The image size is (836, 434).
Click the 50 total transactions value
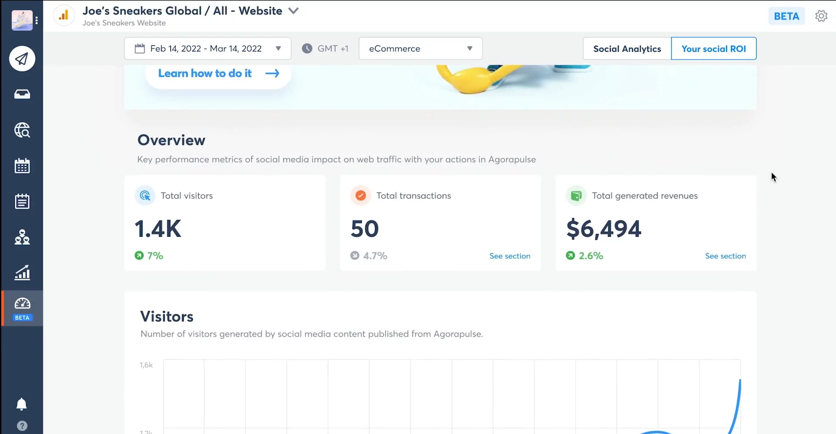pyautogui.click(x=365, y=229)
